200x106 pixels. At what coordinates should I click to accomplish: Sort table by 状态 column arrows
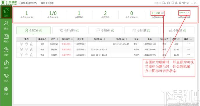57,39
